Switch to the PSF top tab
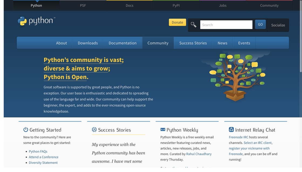The height and width of the screenshot is (172, 302). click(x=83, y=5)
